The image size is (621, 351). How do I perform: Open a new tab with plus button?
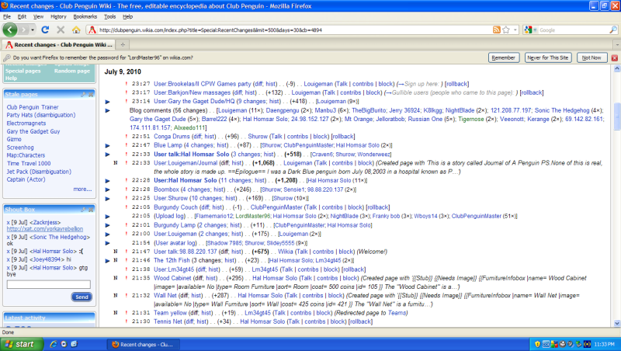pos(123,44)
